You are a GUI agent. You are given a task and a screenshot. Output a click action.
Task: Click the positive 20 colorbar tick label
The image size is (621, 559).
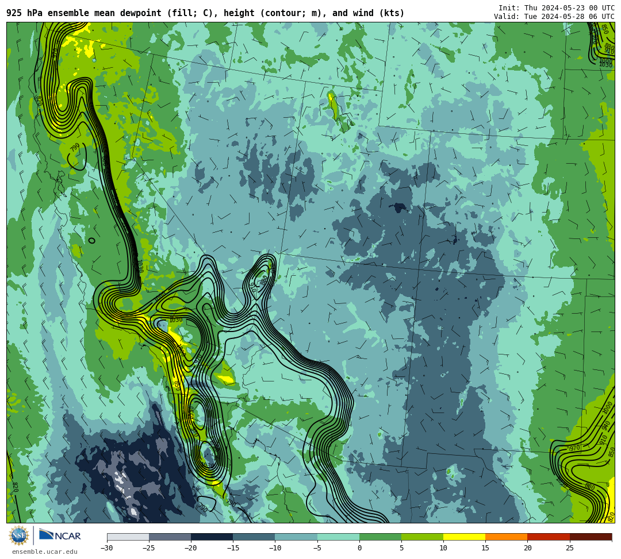click(x=527, y=548)
